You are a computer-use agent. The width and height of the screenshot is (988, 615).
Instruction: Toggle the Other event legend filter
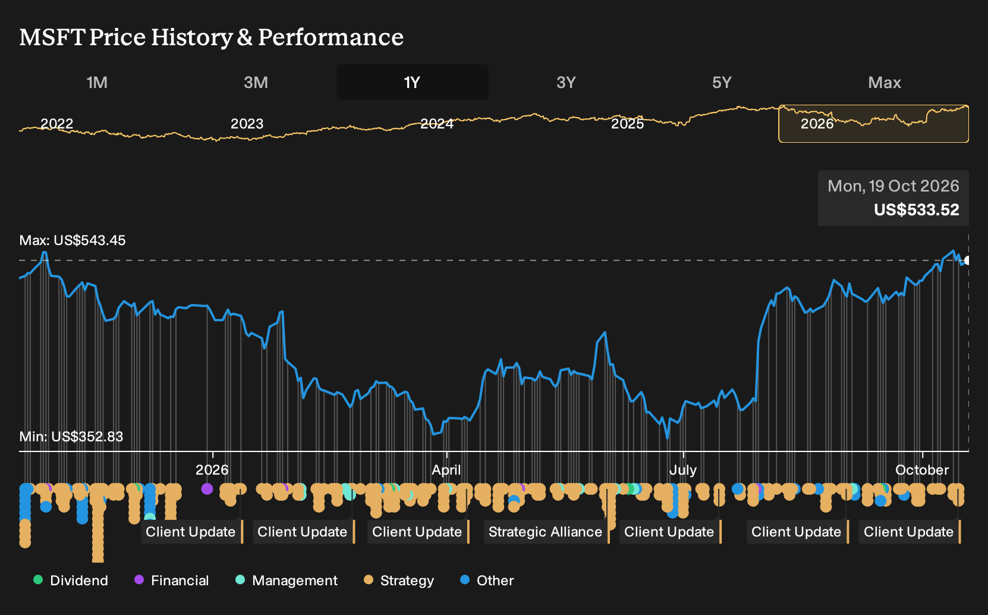[x=487, y=581]
